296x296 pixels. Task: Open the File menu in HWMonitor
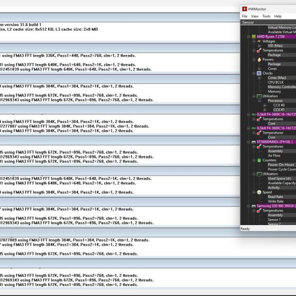(244, 16)
